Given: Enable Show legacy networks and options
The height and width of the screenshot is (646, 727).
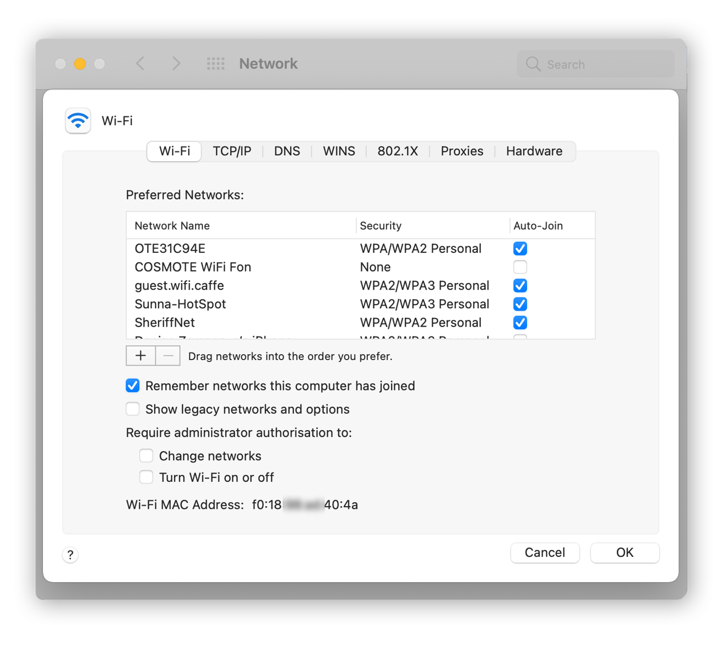Looking at the screenshot, I should click(133, 409).
